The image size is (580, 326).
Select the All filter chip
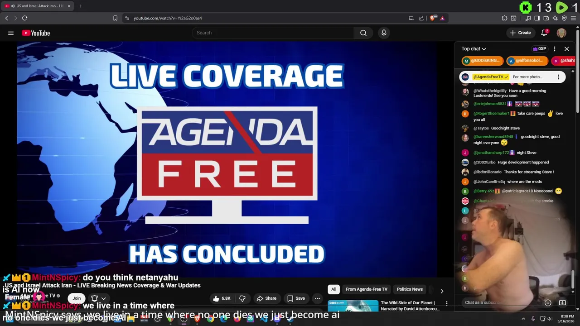pos(333,289)
